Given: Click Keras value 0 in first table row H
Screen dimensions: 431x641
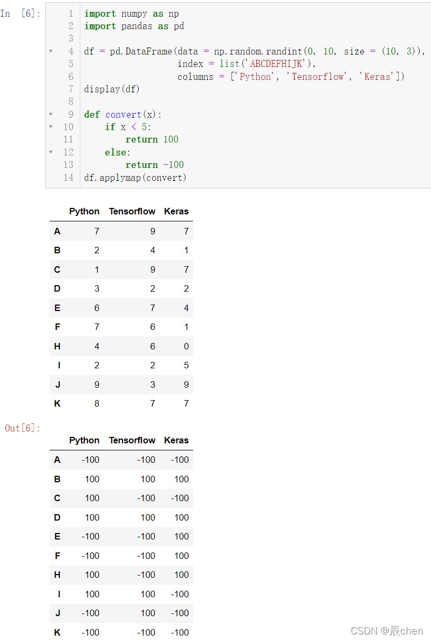Looking at the screenshot, I should (186, 346).
